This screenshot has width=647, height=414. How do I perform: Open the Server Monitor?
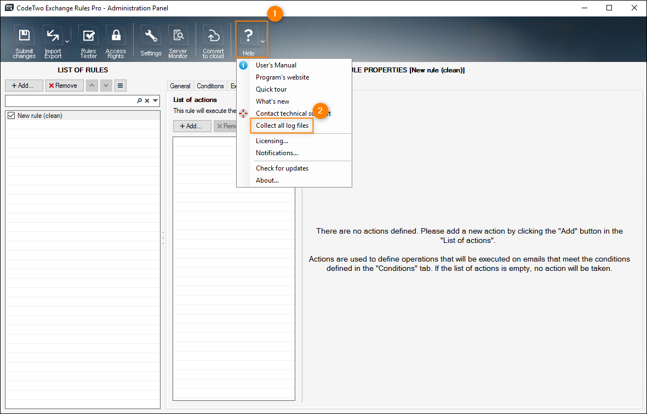point(178,42)
